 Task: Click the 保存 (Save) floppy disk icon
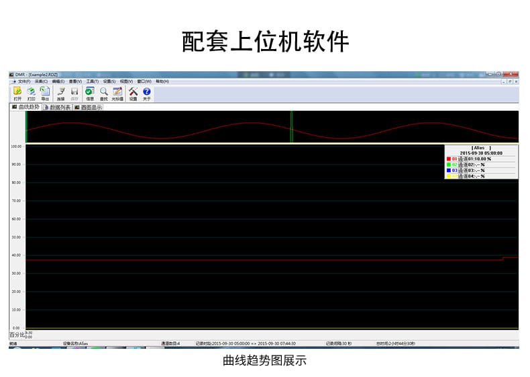click(x=74, y=92)
